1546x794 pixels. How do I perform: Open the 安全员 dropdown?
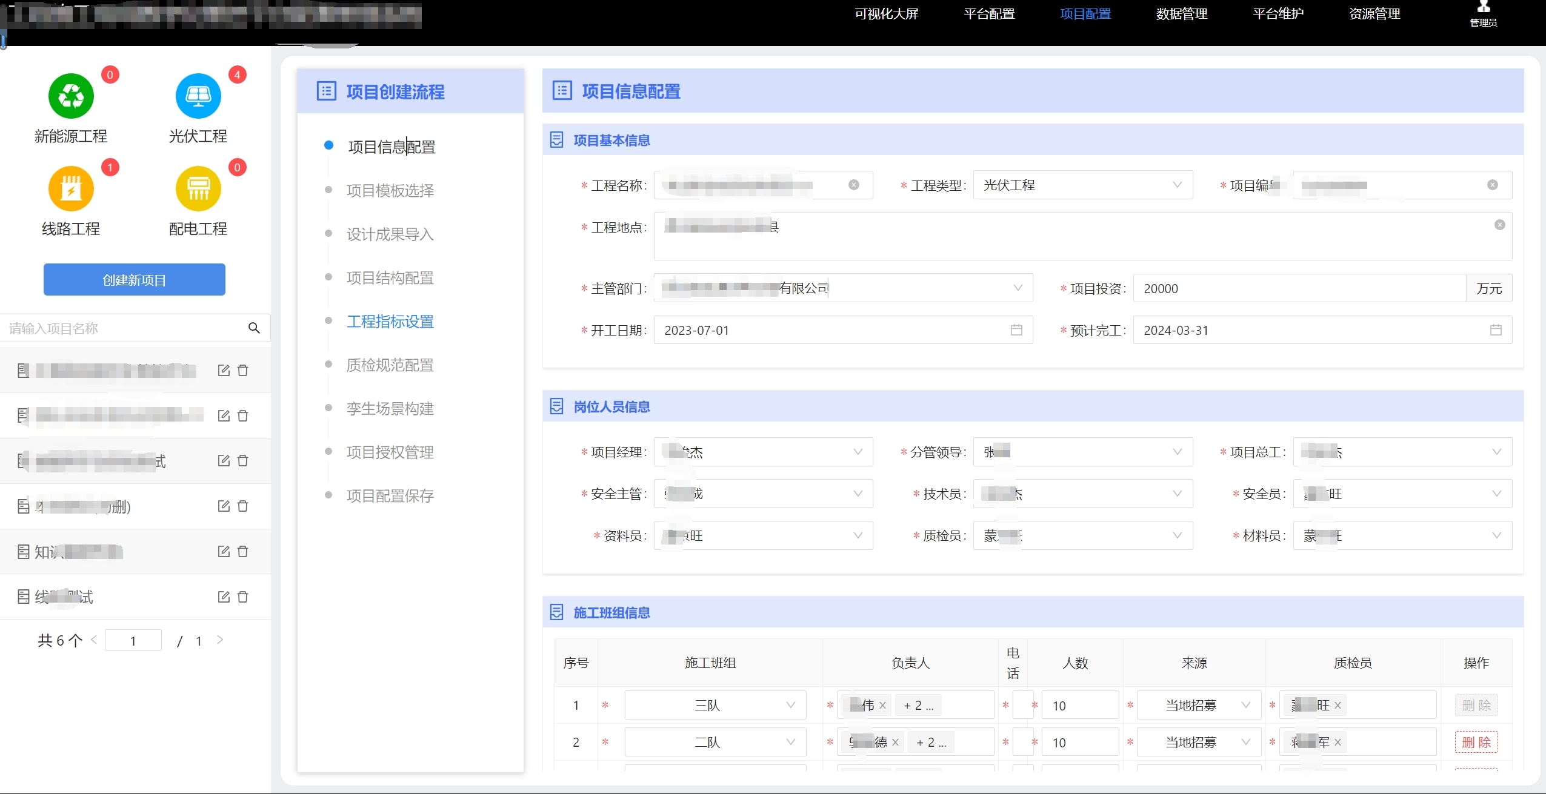coord(1402,494)
